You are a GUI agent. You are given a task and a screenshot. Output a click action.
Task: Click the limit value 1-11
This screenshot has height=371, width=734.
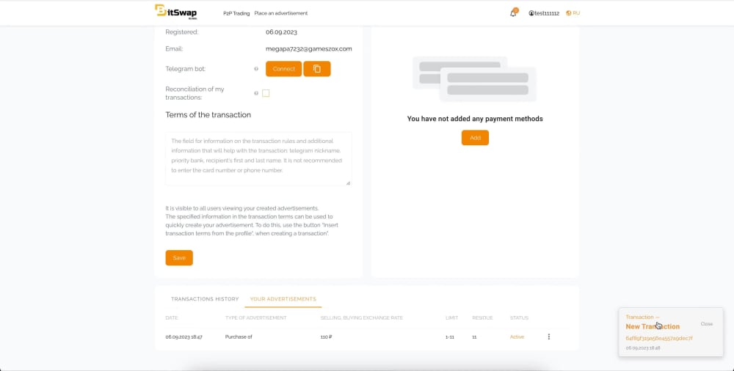point(450,337)
